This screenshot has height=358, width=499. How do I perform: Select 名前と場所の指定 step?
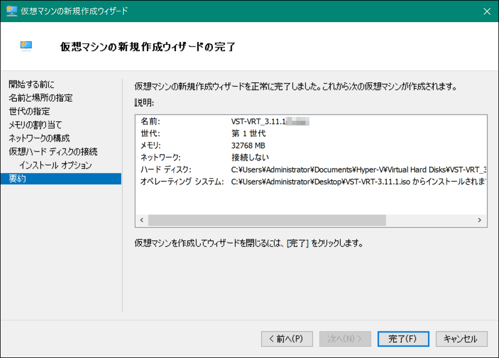[41, 98]
